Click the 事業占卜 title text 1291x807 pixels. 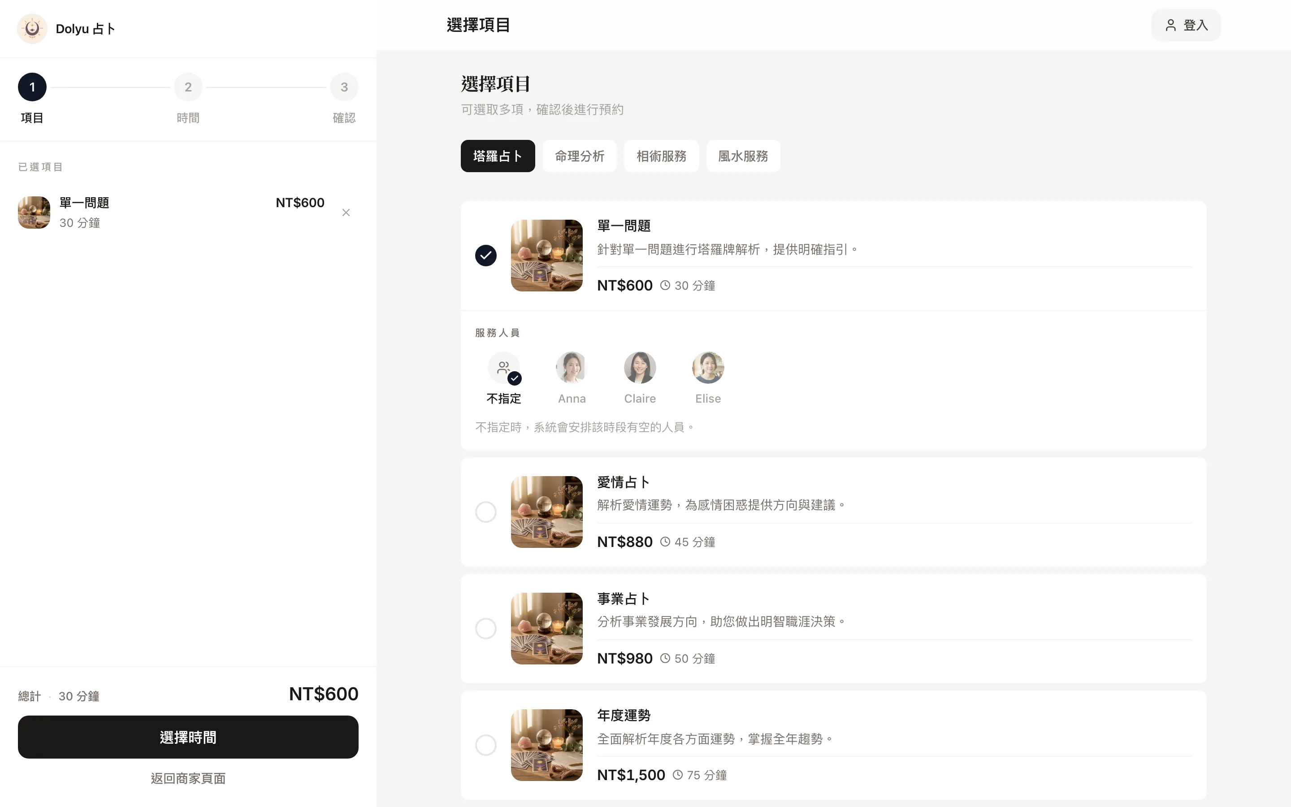pos(624,599)
